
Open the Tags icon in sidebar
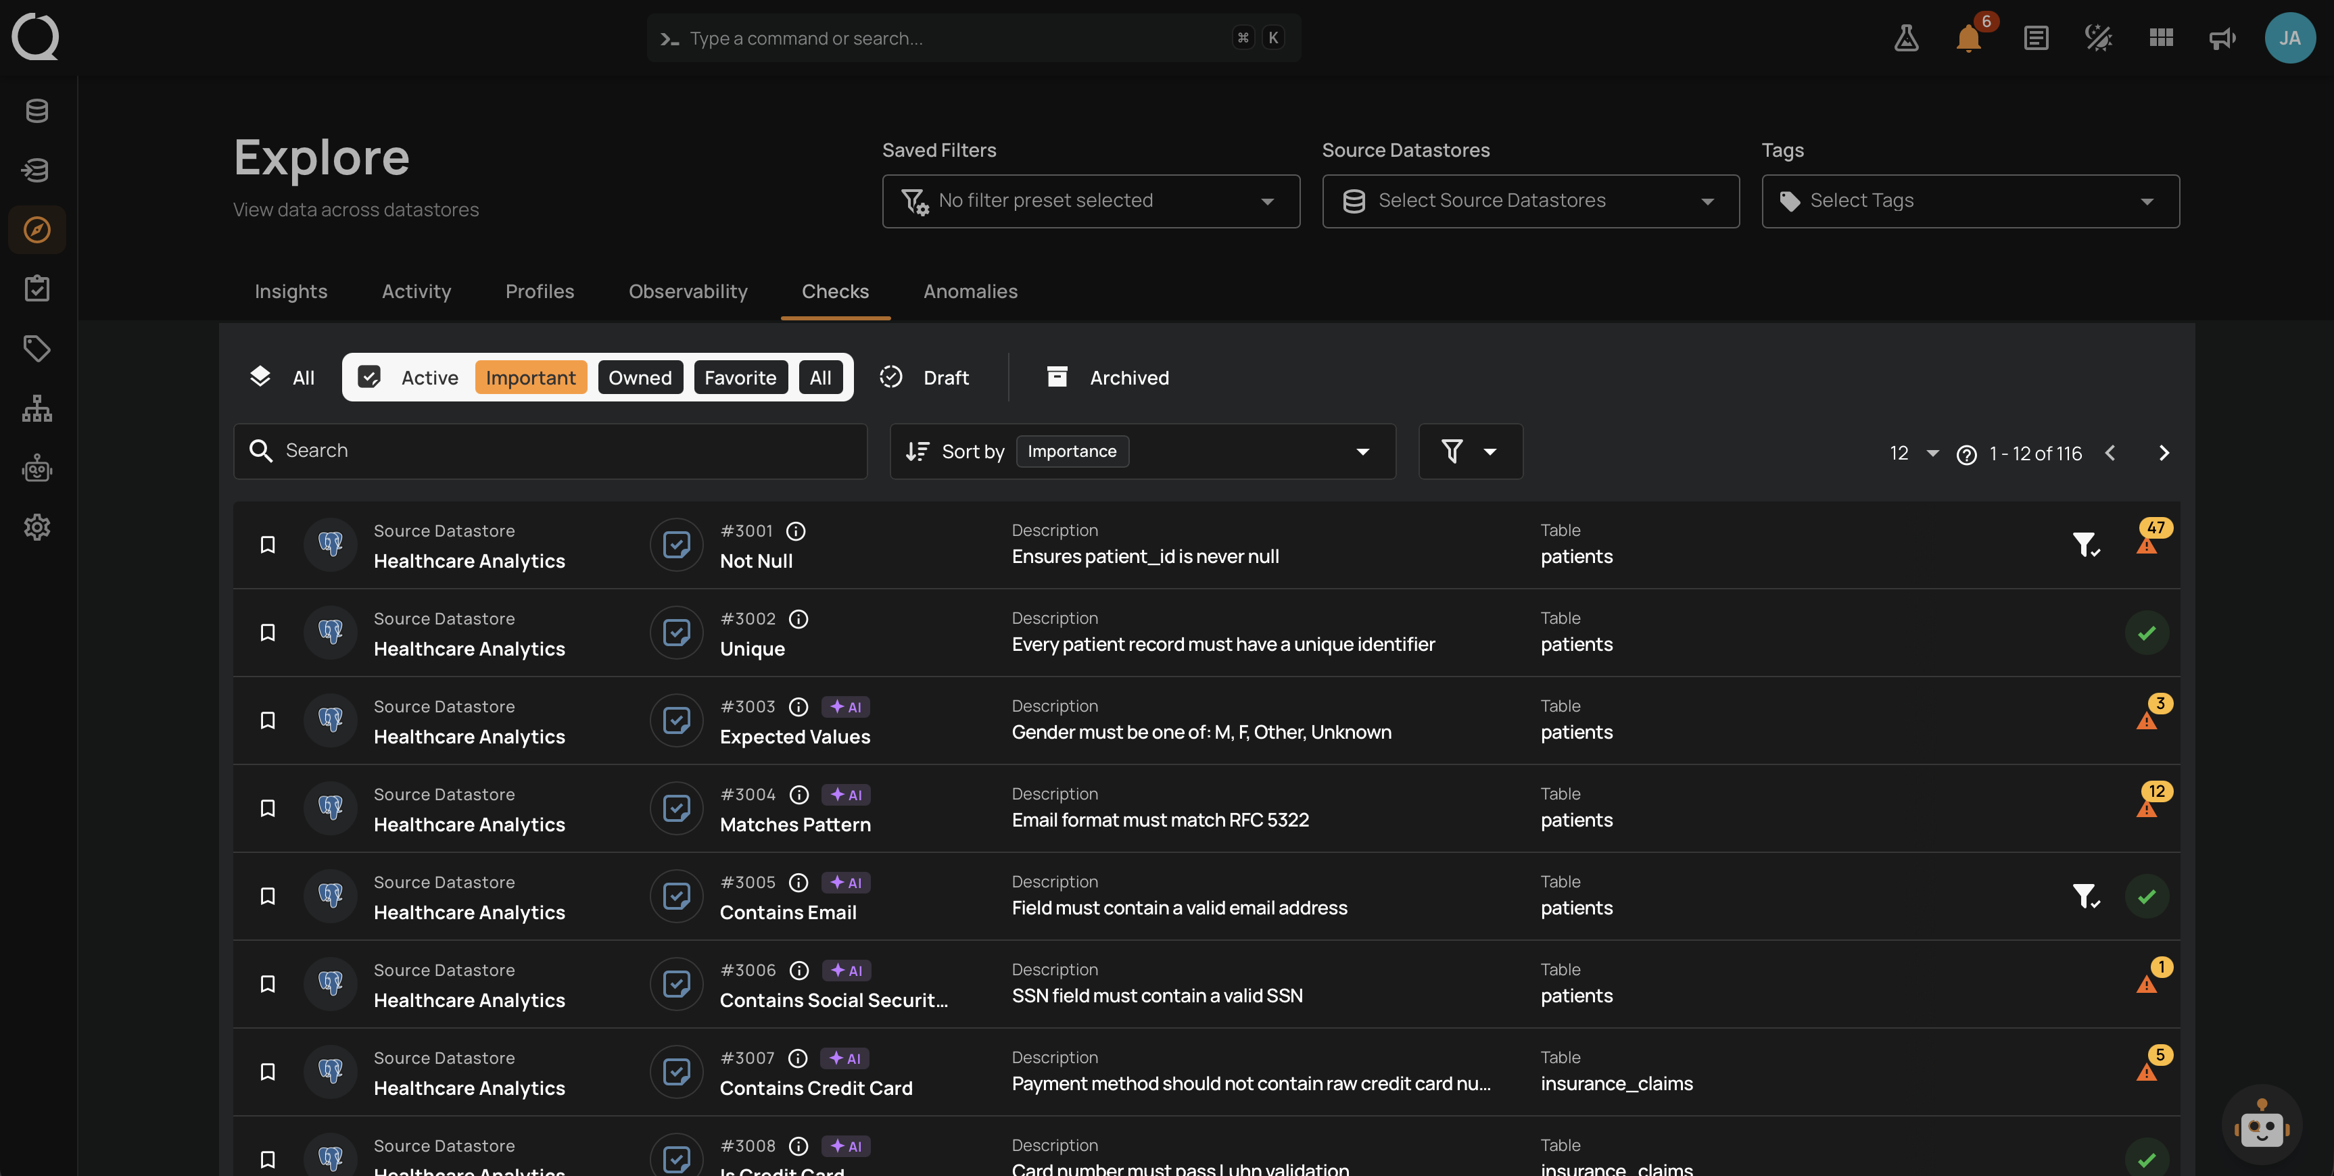(x=37, y=349)
